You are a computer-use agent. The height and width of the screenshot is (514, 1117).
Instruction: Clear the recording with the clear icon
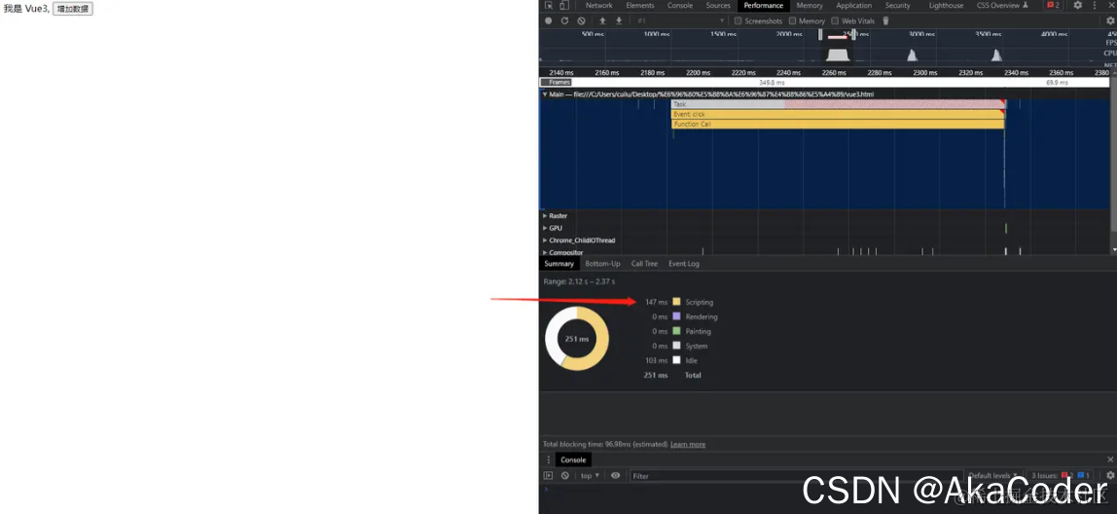click(581, 20)
